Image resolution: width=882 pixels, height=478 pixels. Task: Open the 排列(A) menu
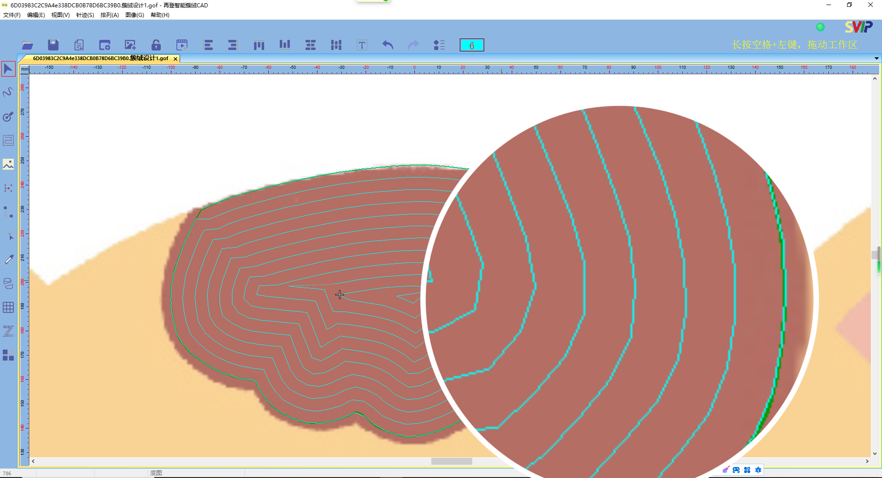(x=109, y=15)
